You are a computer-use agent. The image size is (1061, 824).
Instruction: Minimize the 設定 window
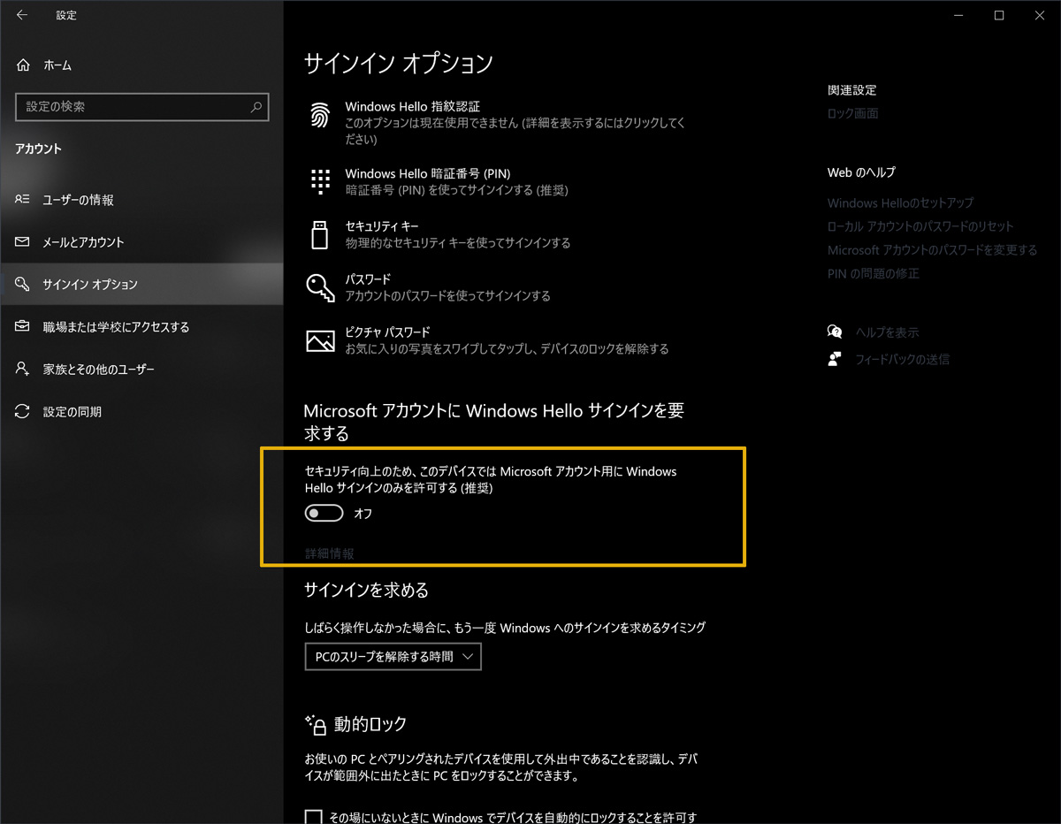coord(958,15)
